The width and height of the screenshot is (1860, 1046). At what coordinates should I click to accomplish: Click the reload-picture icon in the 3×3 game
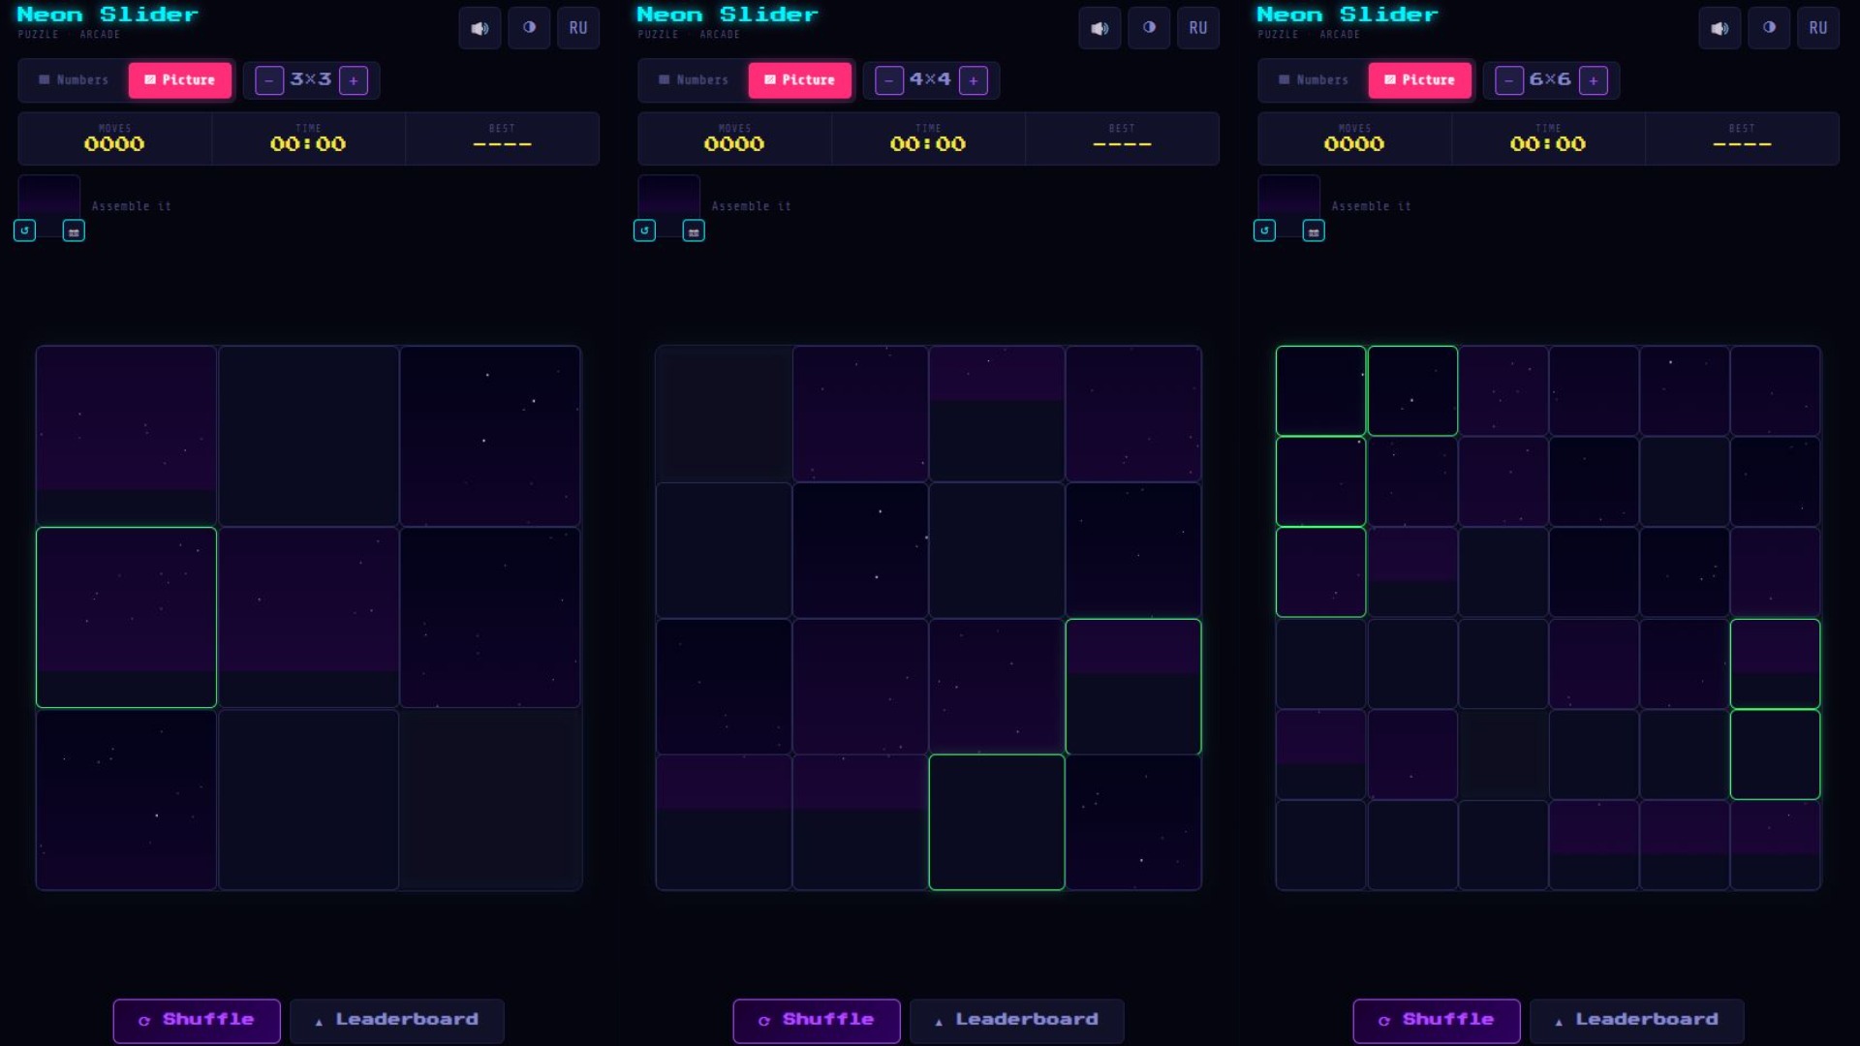25,231
